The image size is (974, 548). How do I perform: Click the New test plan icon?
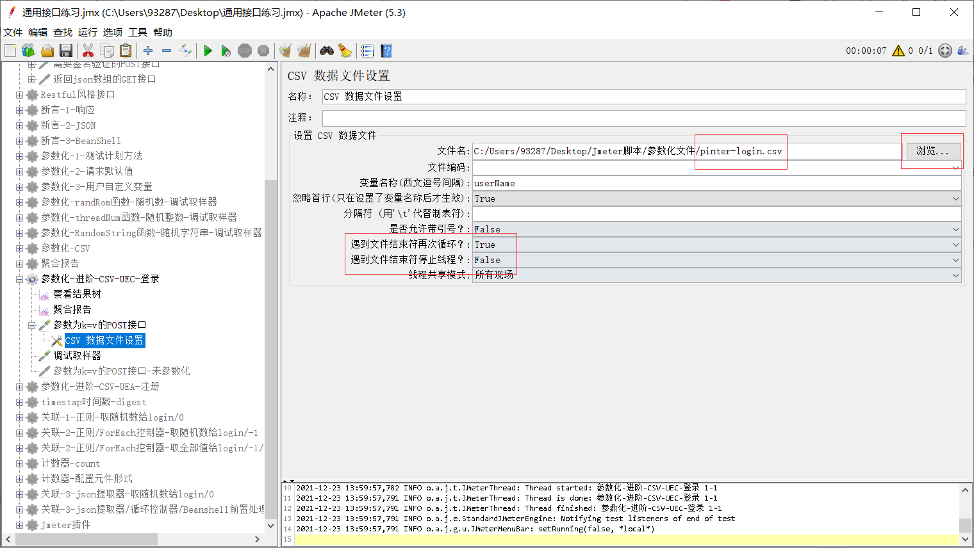pyautogui.click(x=10, y=51)
